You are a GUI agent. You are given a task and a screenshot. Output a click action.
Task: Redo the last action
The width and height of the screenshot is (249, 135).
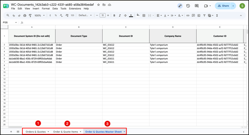click(x=19, y=16)
